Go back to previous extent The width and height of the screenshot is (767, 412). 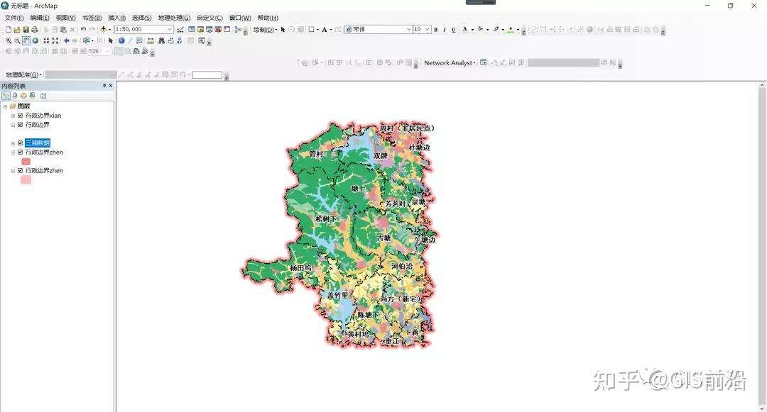(67, 40)
